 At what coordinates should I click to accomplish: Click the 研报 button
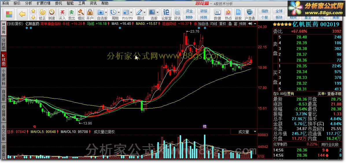pos(204,11)
